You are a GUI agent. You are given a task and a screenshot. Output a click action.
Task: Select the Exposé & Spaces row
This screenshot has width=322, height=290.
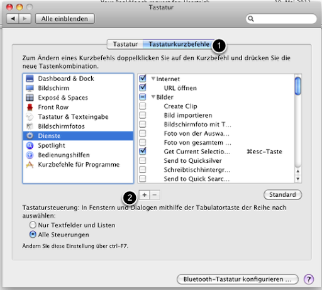[78, 98]
